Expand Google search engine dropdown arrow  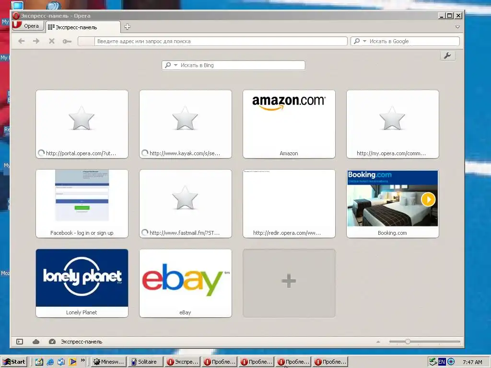364,41
